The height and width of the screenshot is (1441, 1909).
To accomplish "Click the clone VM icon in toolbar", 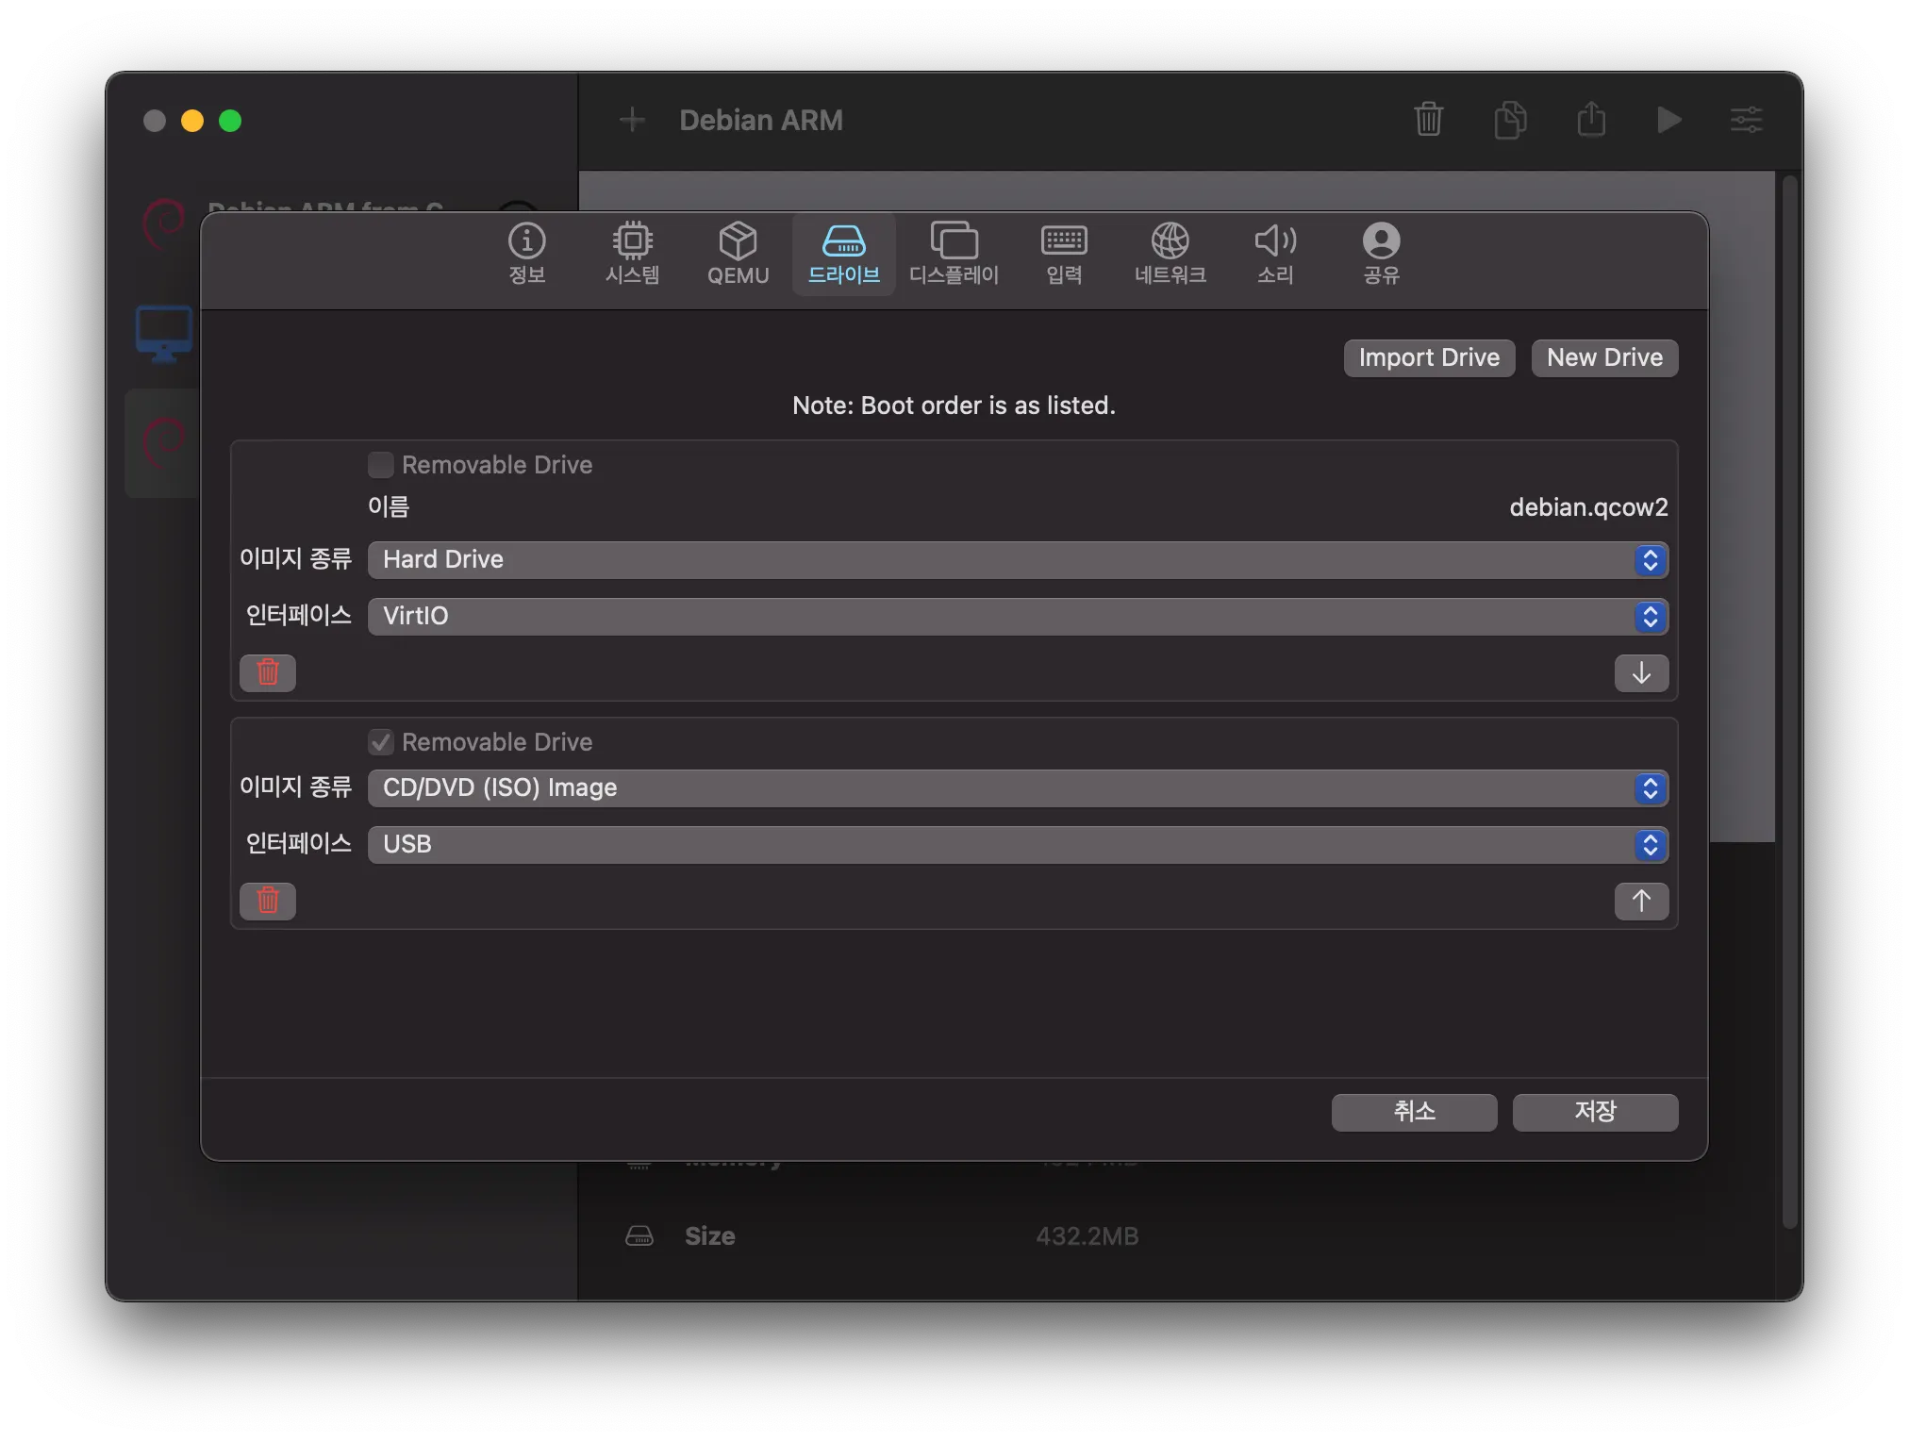I will 1510,120.
